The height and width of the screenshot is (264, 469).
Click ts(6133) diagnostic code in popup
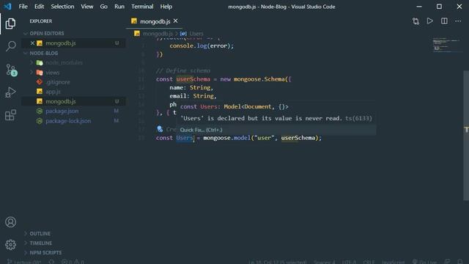pos(358,118)
